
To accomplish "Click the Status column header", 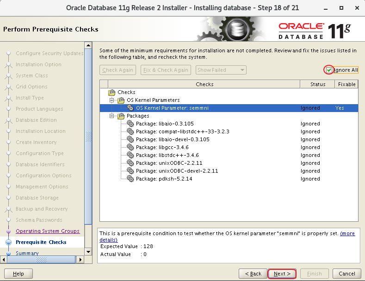I will tap(317, 84).
